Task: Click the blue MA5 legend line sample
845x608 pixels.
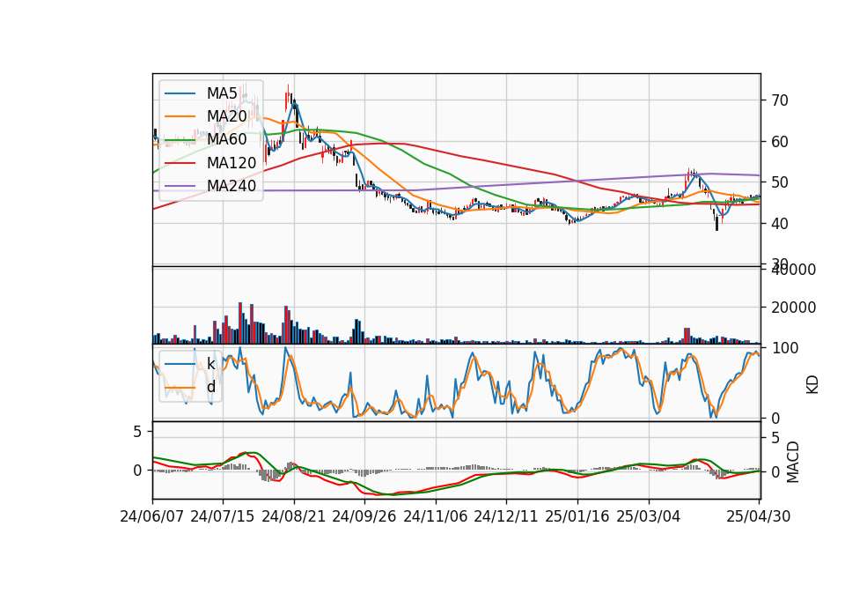Action: click(180, 93)
